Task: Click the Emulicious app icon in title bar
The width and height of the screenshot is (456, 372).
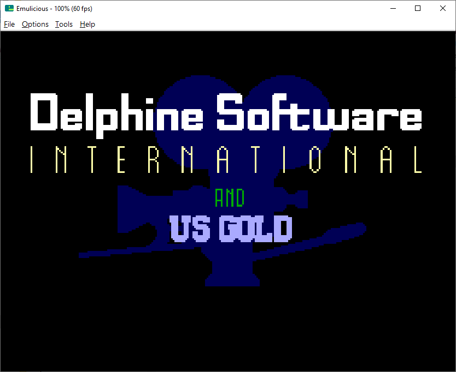Action: [9, 8]
